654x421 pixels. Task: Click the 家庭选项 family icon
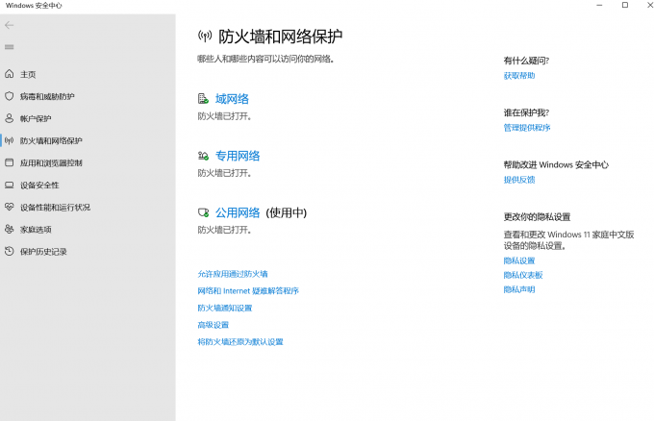10,229
